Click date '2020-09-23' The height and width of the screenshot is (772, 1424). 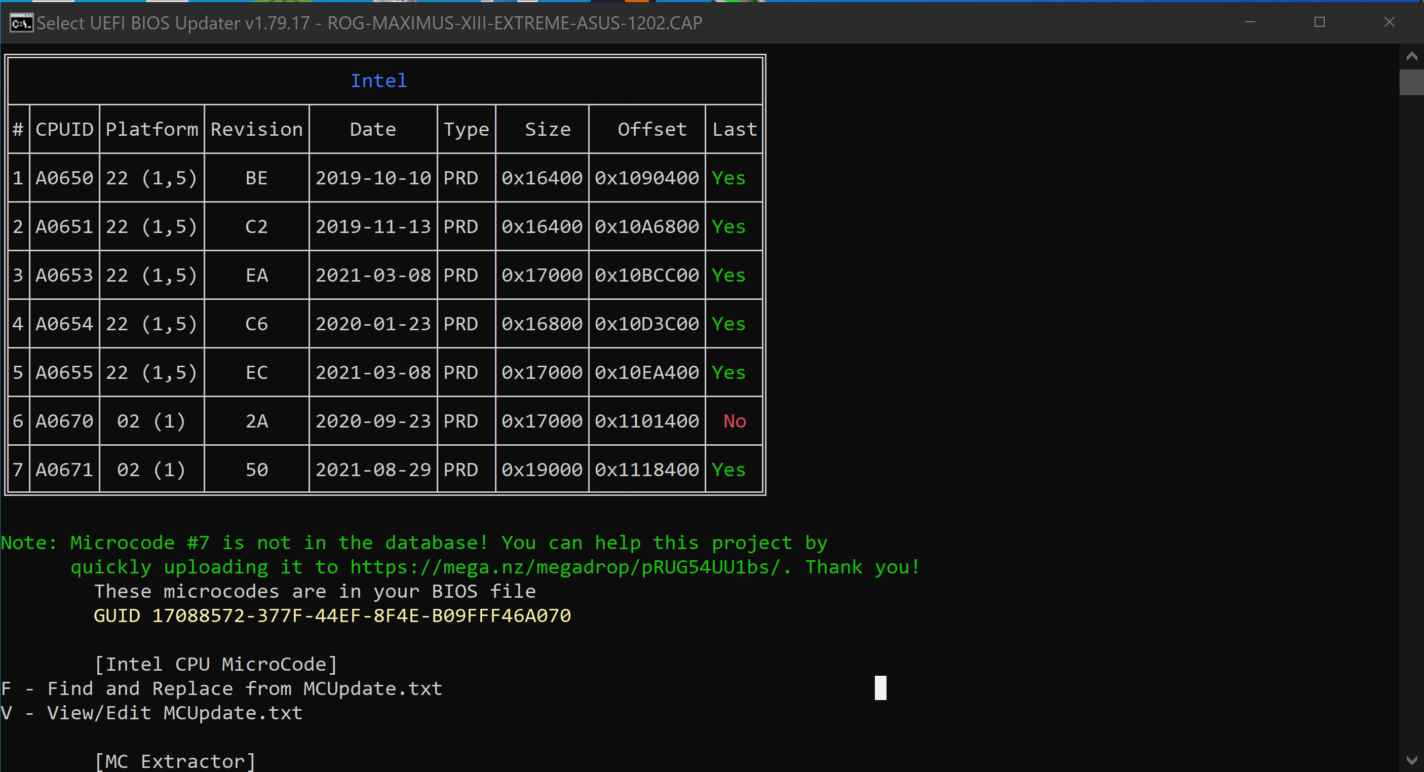(x=373, y=421)
